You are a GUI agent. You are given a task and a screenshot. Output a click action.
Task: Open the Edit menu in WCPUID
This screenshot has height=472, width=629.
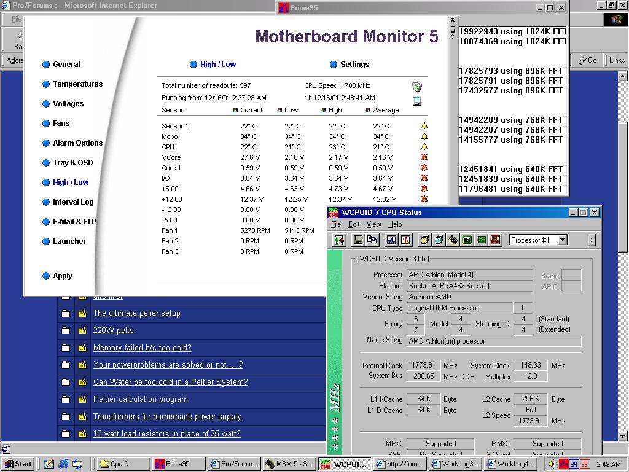point(354,224)
